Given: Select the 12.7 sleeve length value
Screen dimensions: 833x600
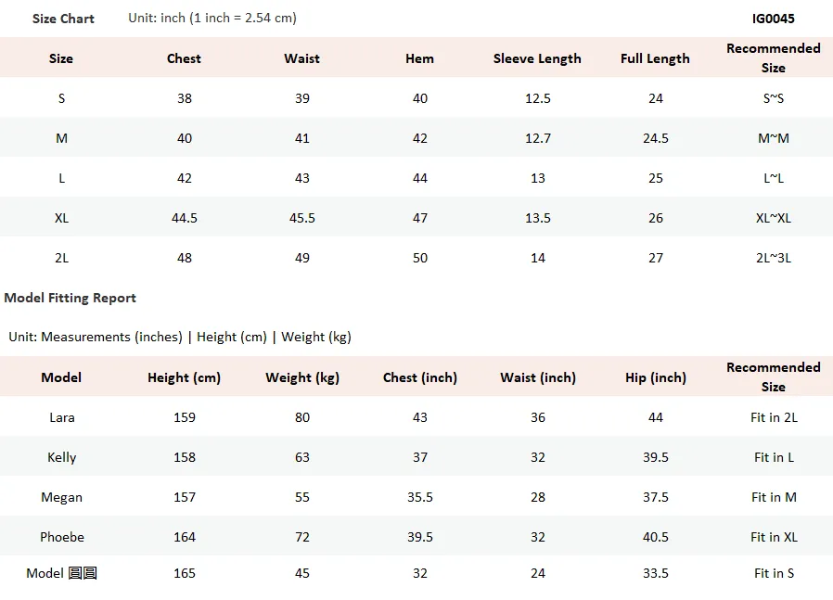Looking at the screenshot, I should [538, 138].
